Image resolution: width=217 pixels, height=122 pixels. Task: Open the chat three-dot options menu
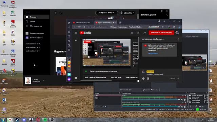coord(179,39)
